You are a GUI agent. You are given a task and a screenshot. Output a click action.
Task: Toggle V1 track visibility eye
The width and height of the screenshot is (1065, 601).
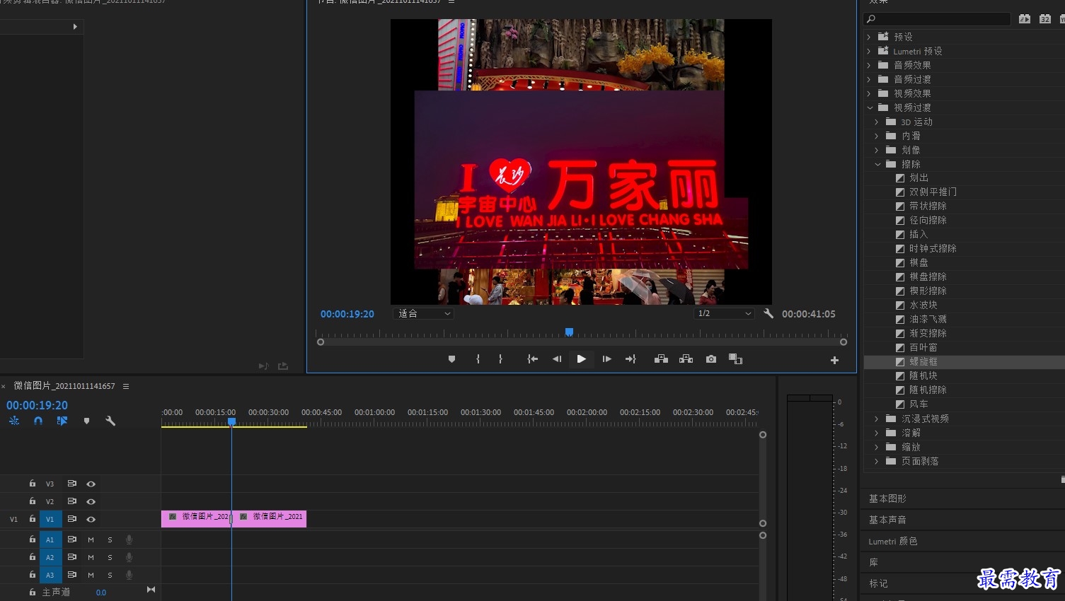pos(91,519)
